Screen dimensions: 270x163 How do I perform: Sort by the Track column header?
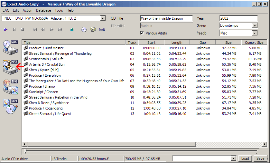pyautogui.click(x=132, y=43)
